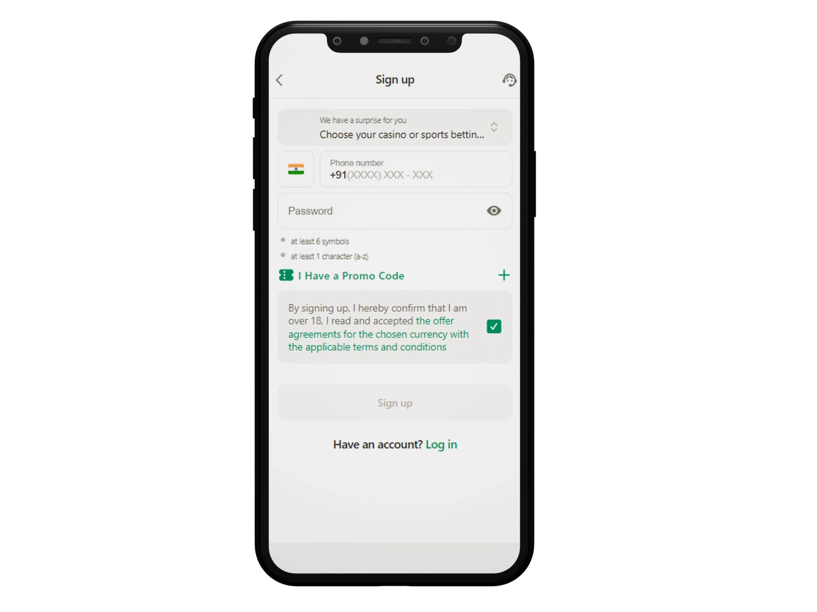This screenshot has height=612, width=817.
Task: Click the dropdown arrow on bonus selector
Action: coord(495,127)
